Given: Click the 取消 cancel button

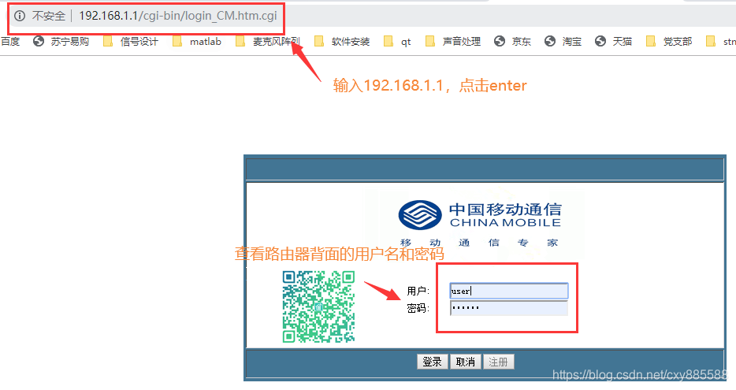Looking at the screenshot, I should click(465, 362).
